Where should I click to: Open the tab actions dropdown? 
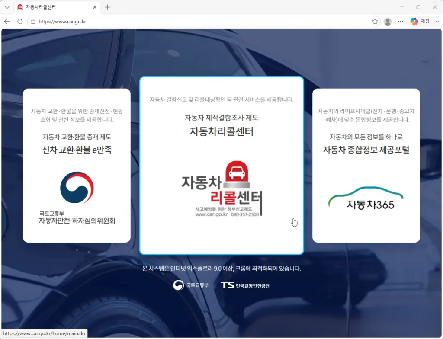coord(7,7)
